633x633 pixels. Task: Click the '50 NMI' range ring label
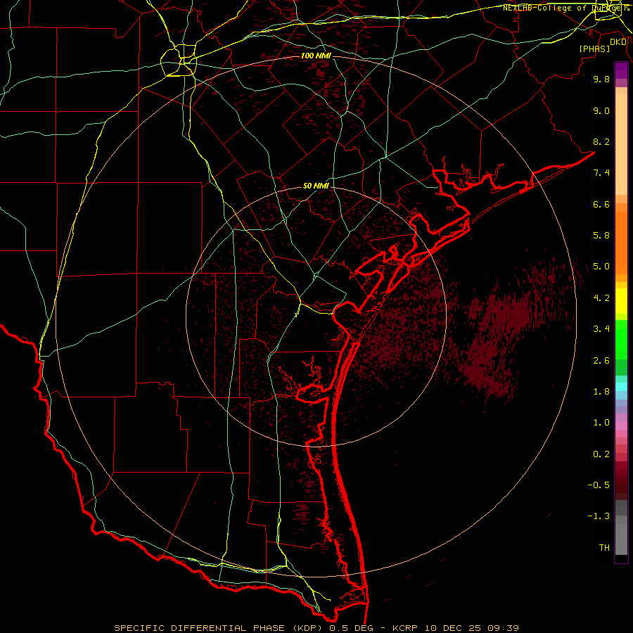tap(316, 186)
